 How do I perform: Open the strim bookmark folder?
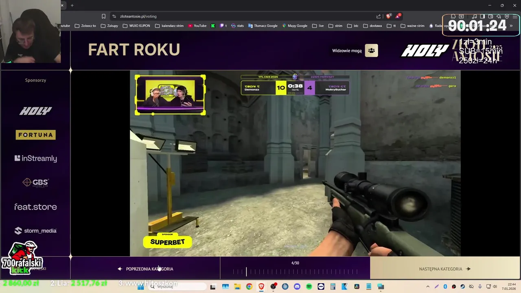point(335,26)
